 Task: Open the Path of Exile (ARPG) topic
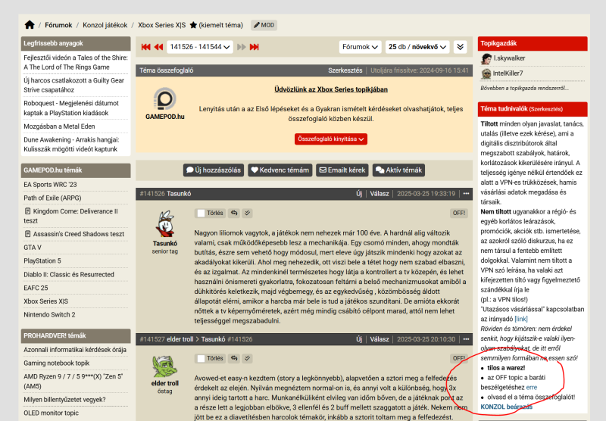52,198
